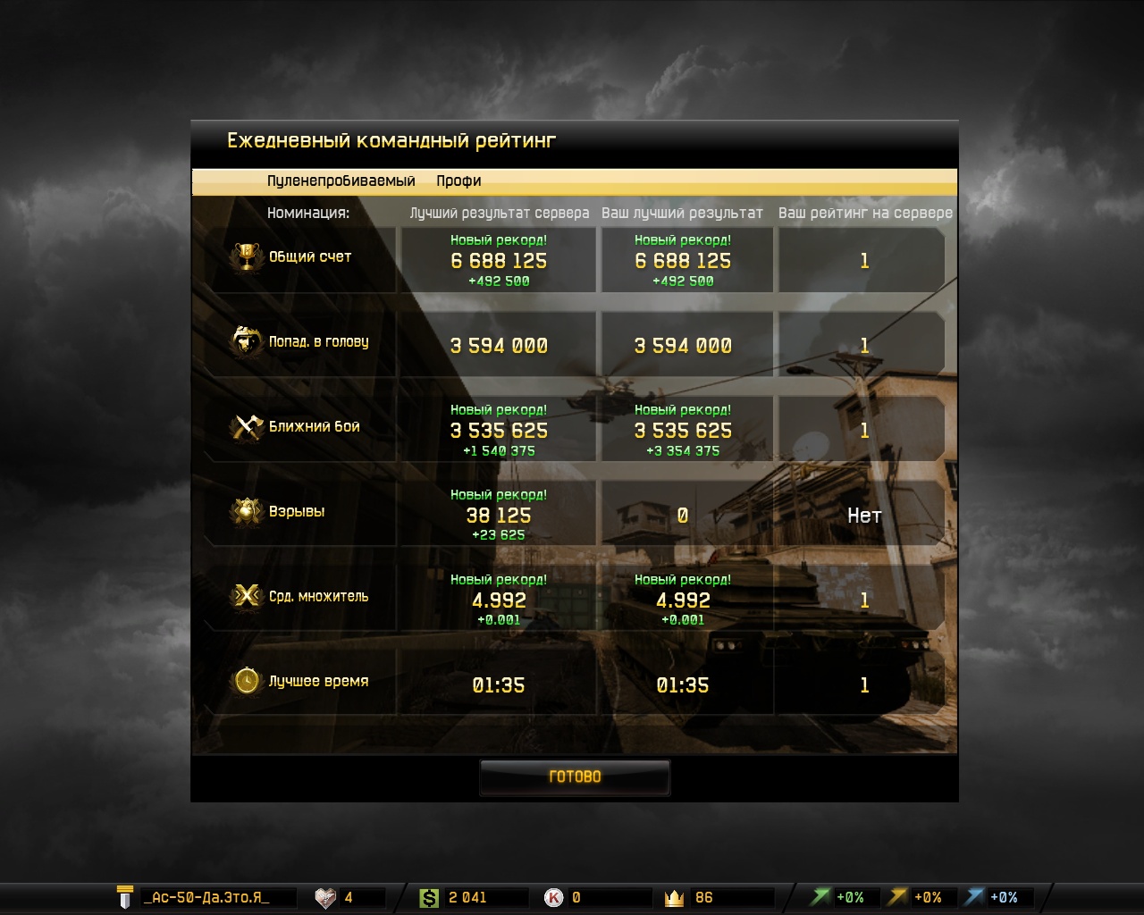Click the rating 1 in Попад. в голову row
Image resolution: width=1144 pixels, height=915 pixels.
[864, 346]
